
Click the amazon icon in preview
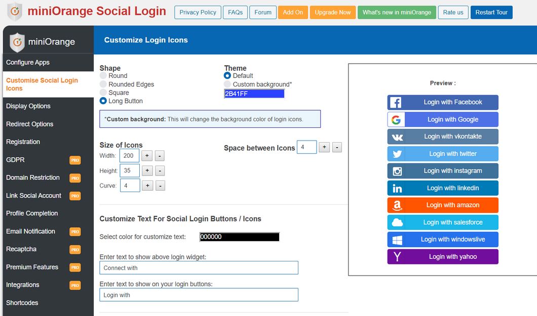[397, 205]
